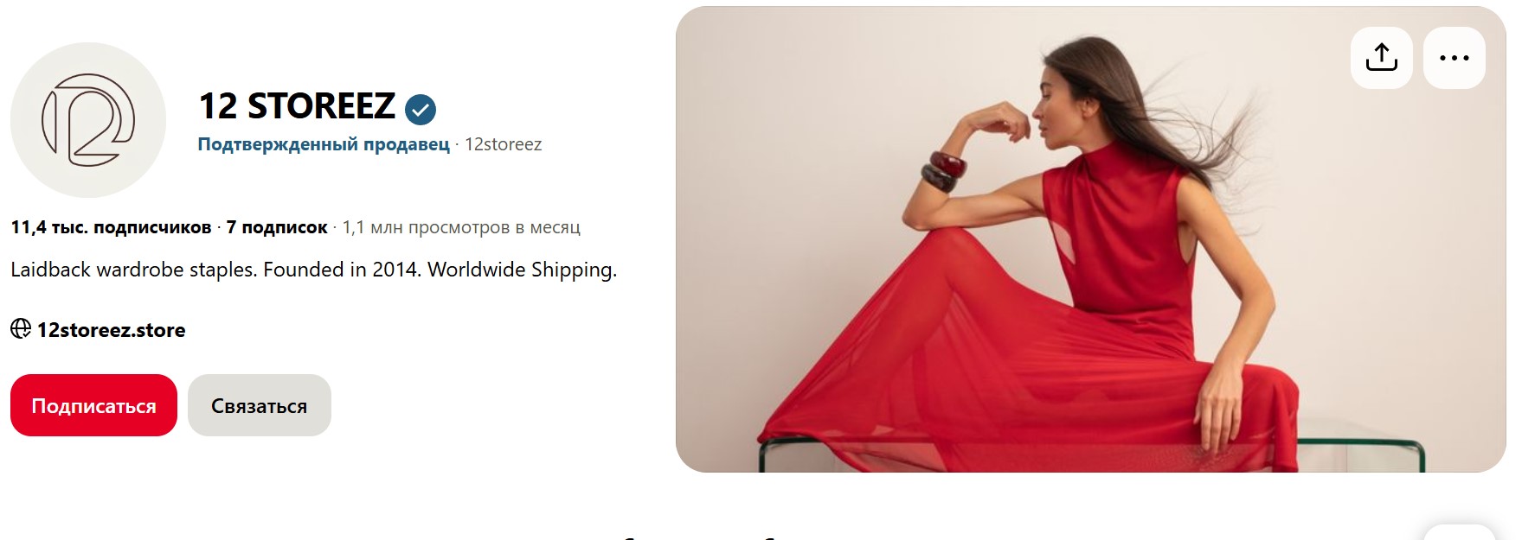Click the partially visible white button bottom-right

click(1459, 531)
